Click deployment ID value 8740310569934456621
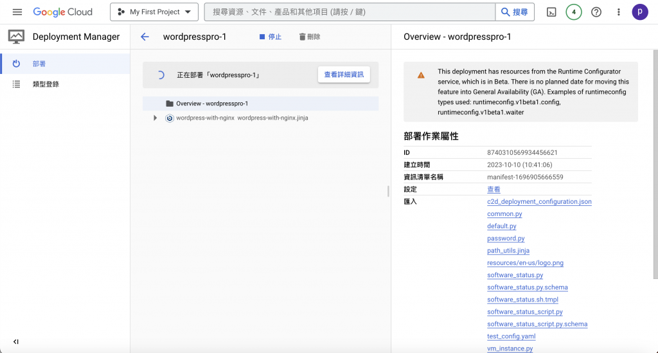Image resolution: width=658 pixels, height=353 pixels. click(522, 153)
